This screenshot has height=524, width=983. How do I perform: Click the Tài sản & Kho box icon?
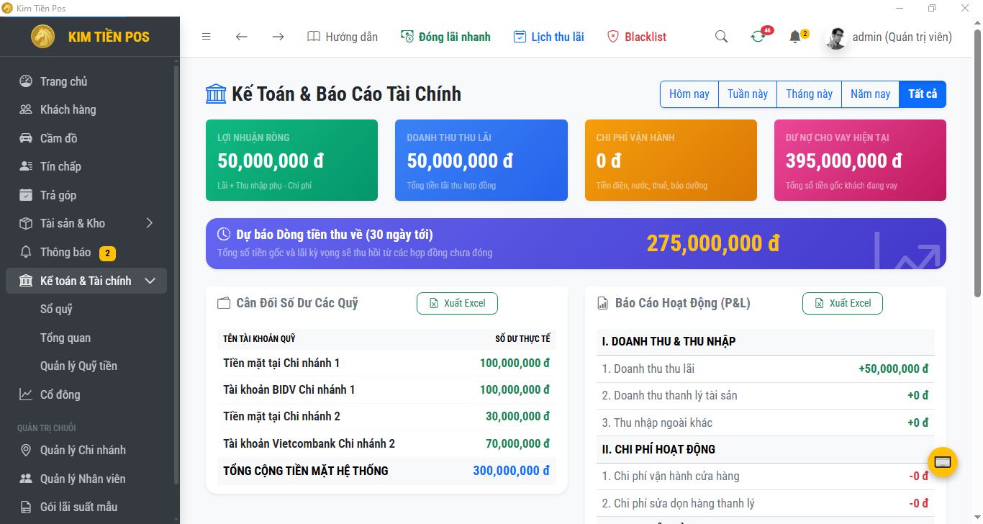coord(26,223)
